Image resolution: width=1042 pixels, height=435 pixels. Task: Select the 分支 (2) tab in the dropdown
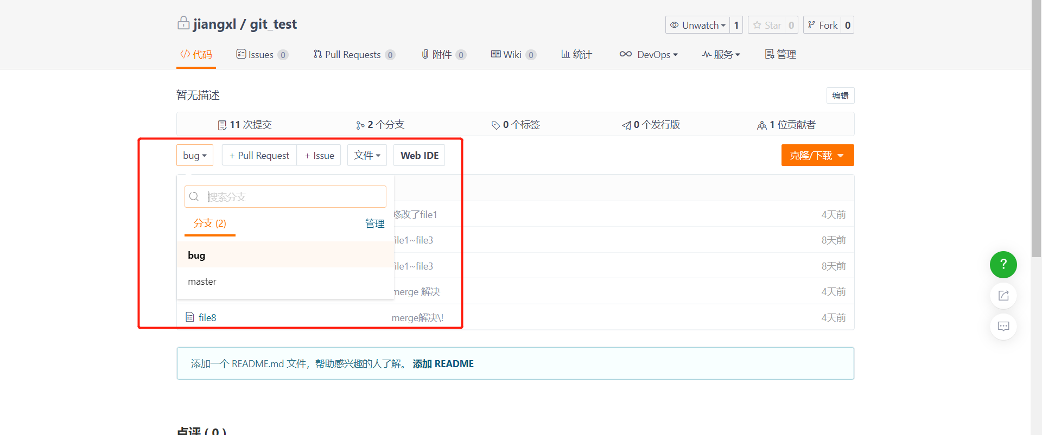click(x=210, y=223)
